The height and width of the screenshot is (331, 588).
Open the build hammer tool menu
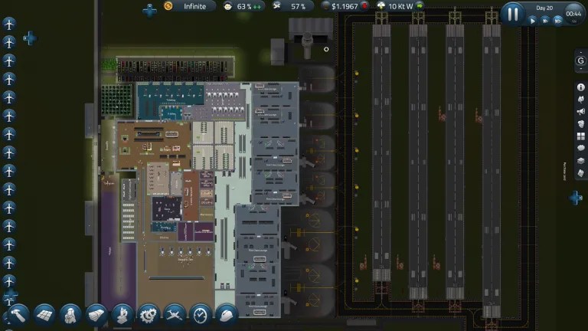(x=18, y=314)
